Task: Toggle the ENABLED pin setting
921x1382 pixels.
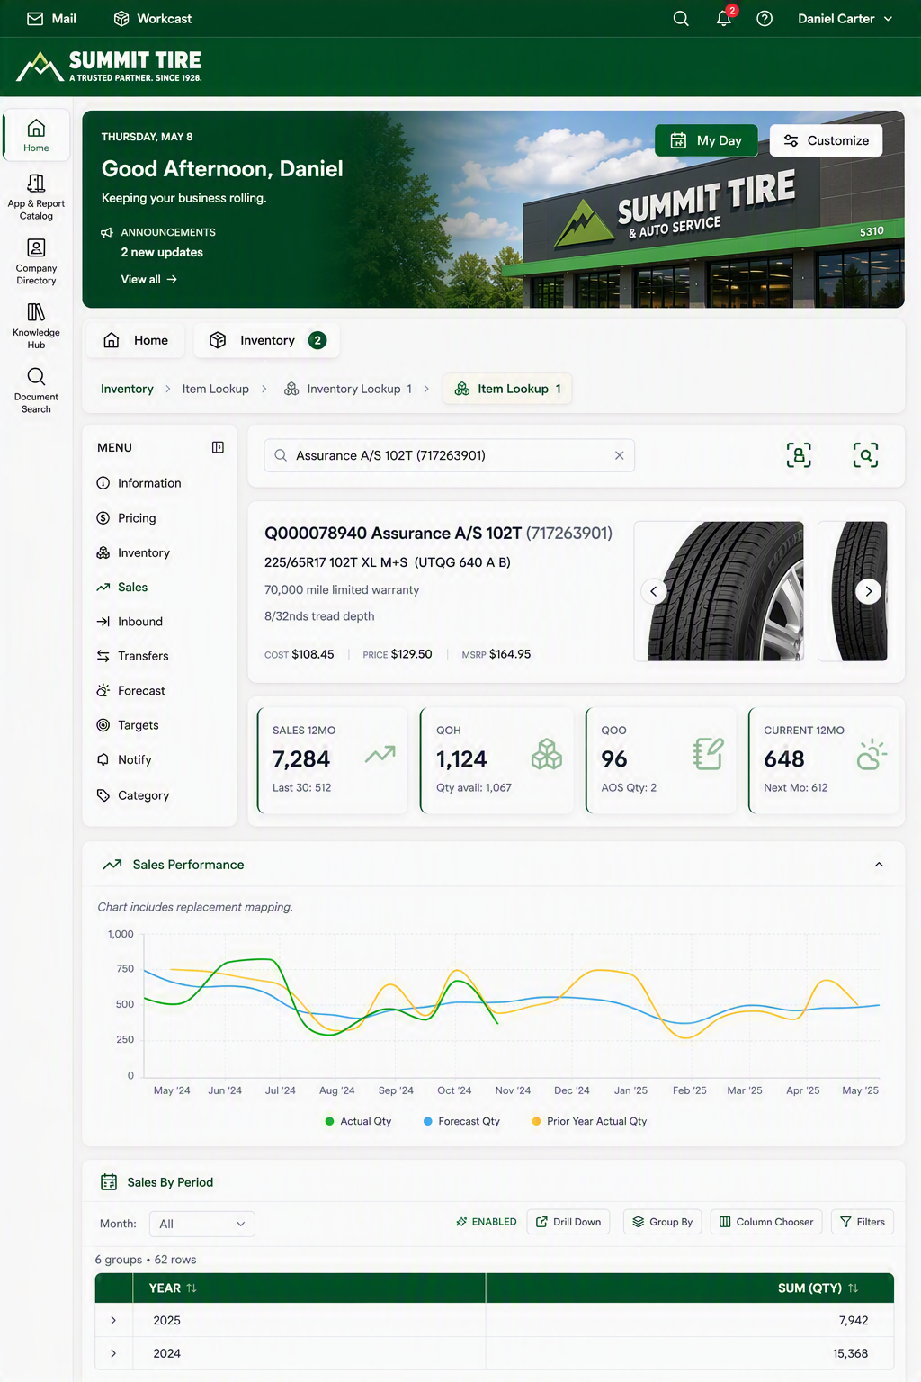Action: point(486,1222)
